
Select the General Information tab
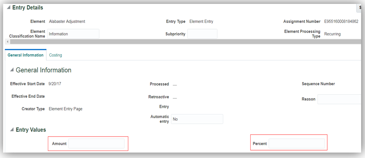(26, 55)
